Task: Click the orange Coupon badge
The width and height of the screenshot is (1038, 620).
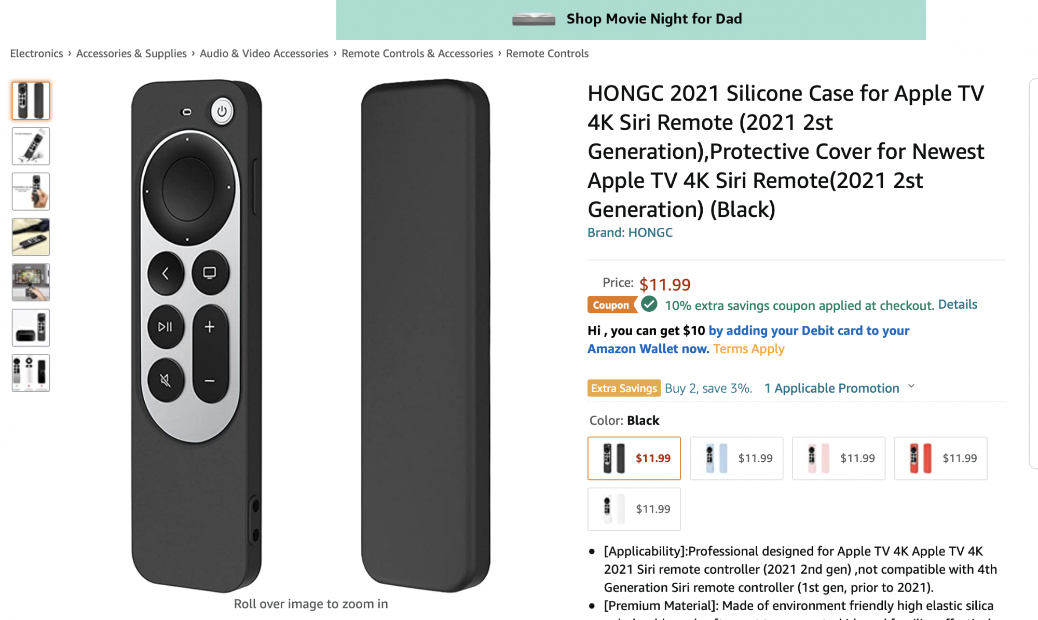Action: point(611,305)
